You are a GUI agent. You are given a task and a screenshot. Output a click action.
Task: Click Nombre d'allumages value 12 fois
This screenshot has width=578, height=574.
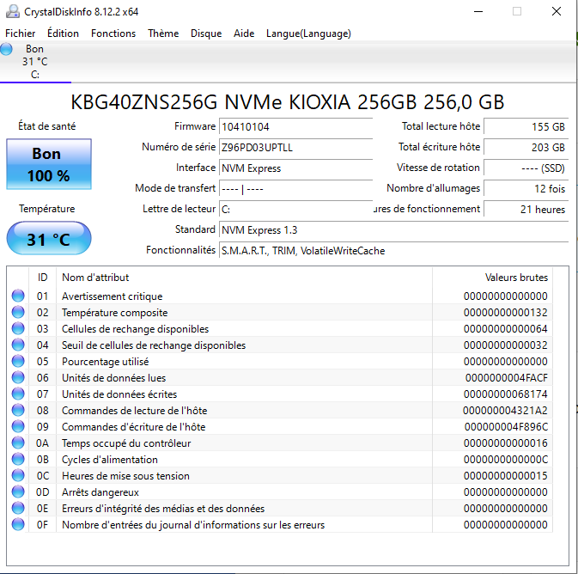[526, 189]
